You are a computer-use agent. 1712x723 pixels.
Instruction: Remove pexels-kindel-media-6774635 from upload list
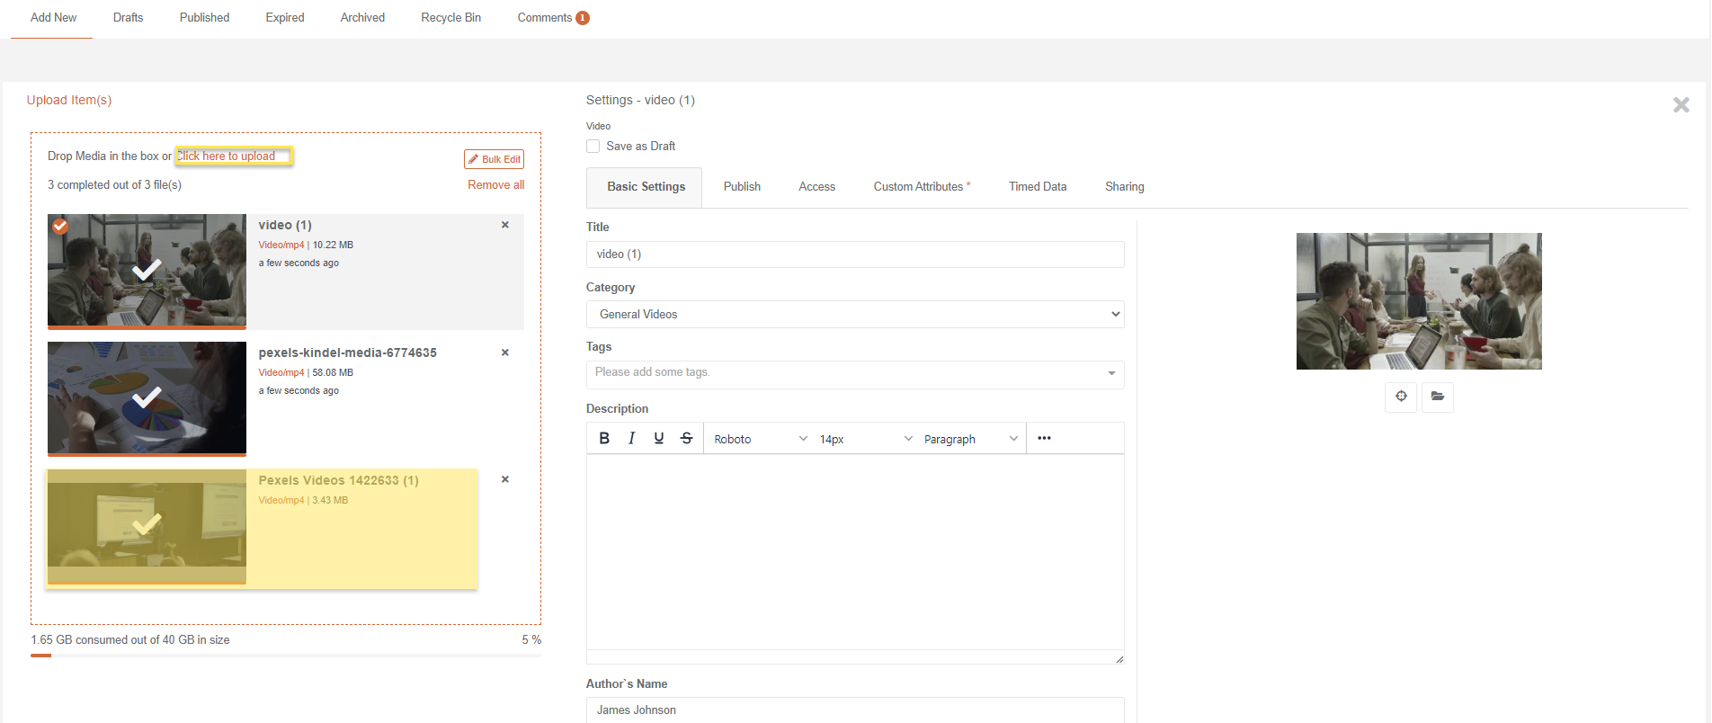tap(505, 353)
